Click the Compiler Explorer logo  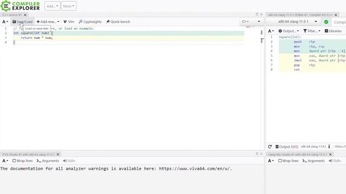click(21, 6)
